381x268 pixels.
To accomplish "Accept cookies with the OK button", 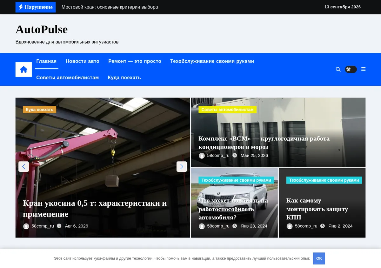I will (x=319, y=258).
